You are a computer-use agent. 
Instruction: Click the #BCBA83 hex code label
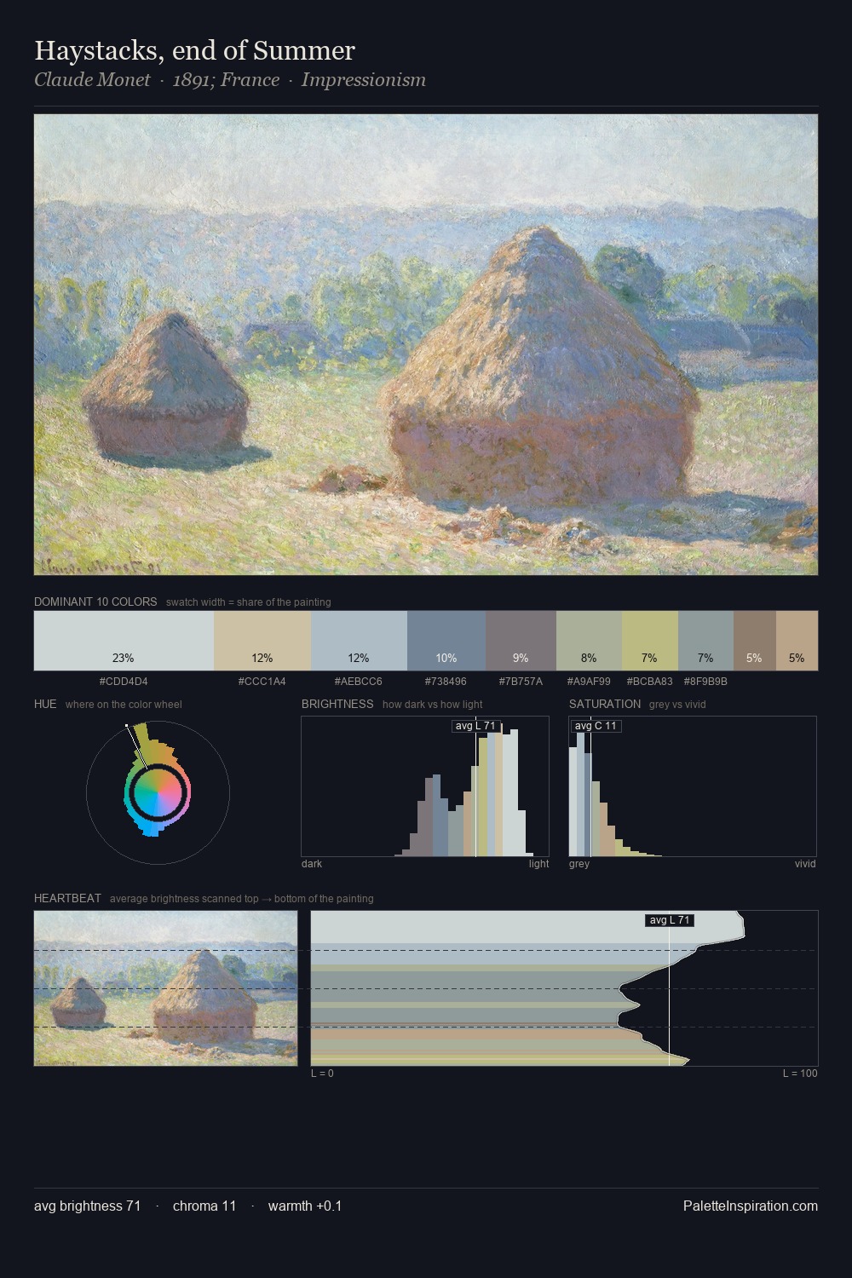649,682
